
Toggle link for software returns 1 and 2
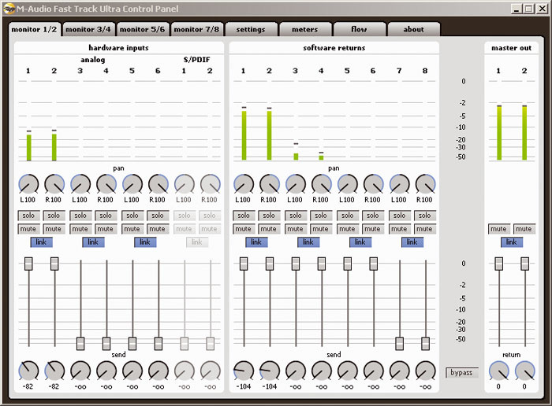point(256,242)
